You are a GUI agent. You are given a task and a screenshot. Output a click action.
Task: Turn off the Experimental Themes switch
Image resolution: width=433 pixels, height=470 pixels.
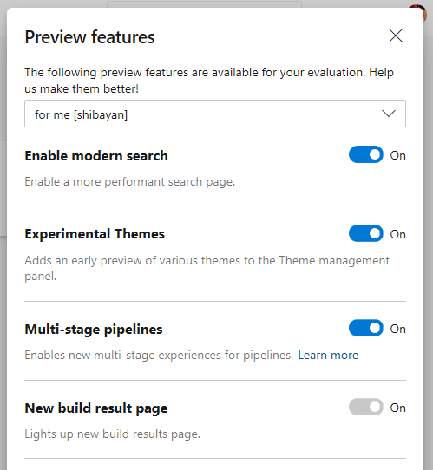366,233
